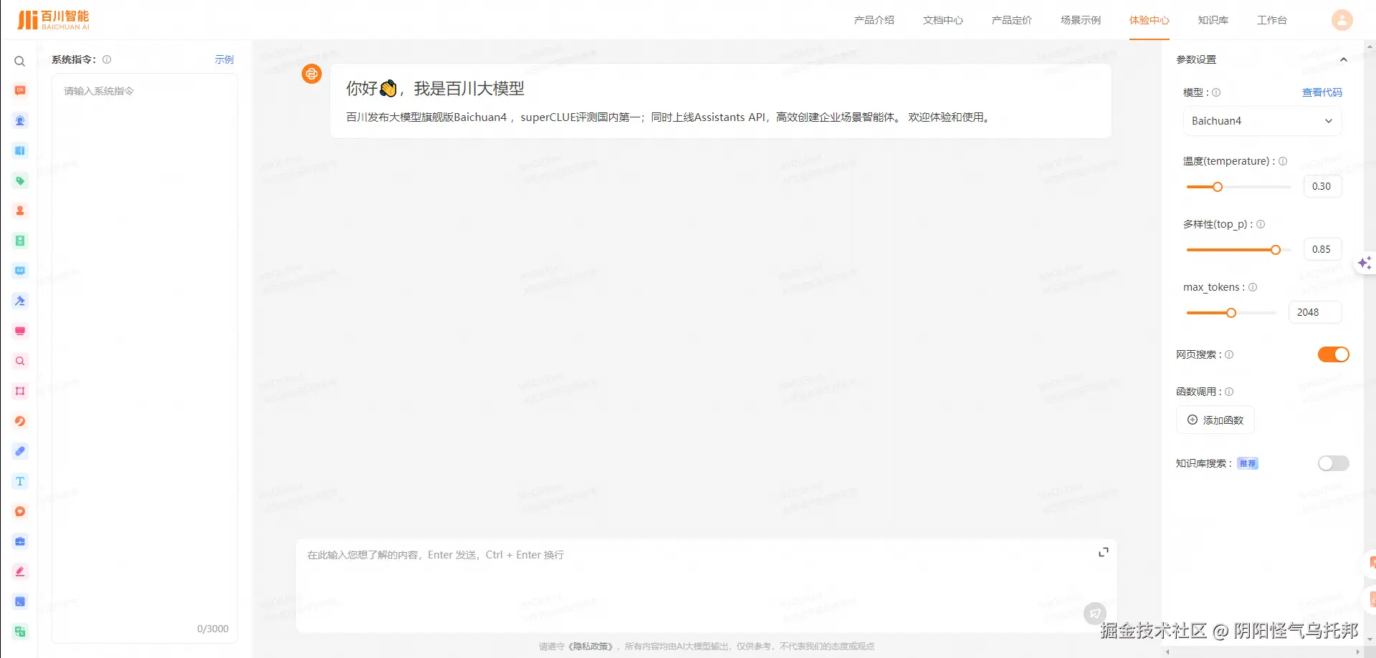The height and width of the screenshot is (658, 1376).
Task: Click the info icon beside 模型
Action: coord(1216,92)
